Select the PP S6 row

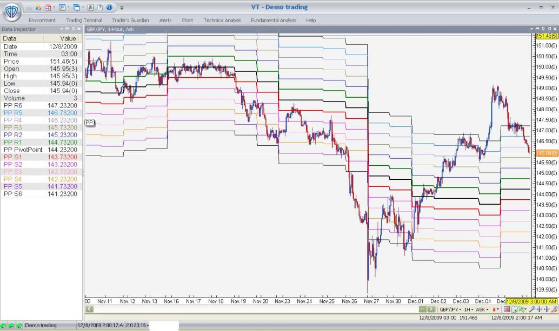41,194
